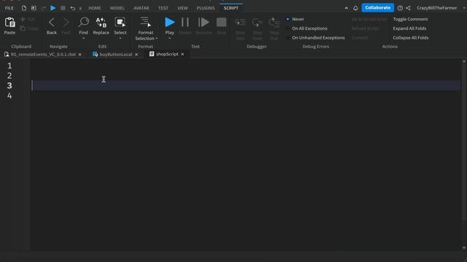
Task: Expand the Select dropdown arrow
Action: pyautogui.click(x=120, y=39)
